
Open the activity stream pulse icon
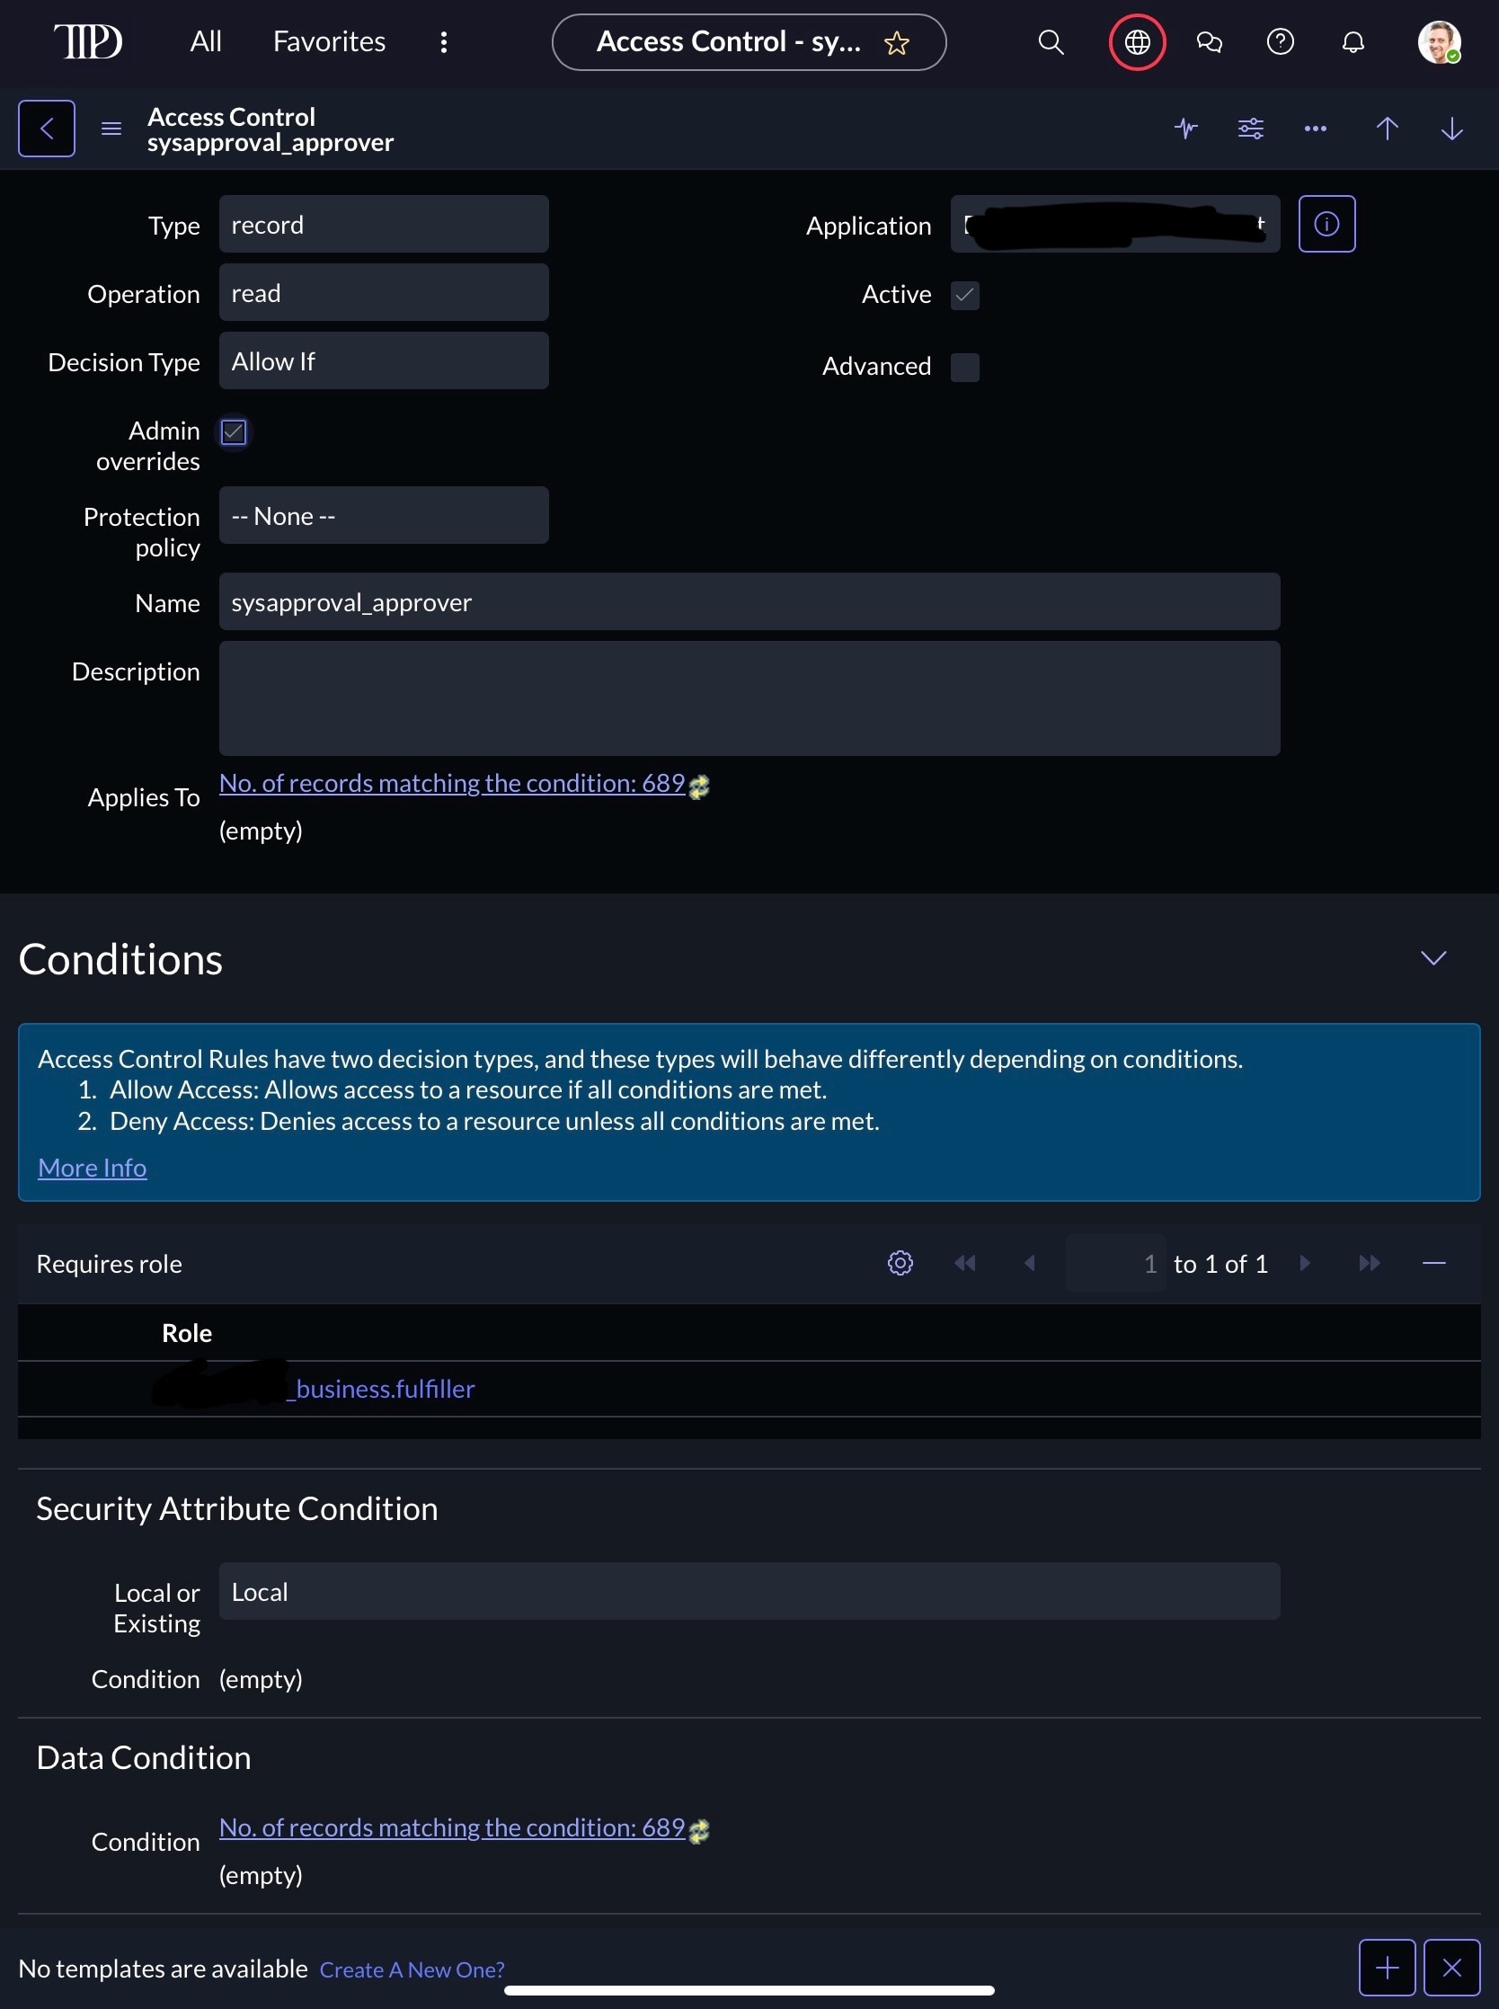tap(1186, 128)
